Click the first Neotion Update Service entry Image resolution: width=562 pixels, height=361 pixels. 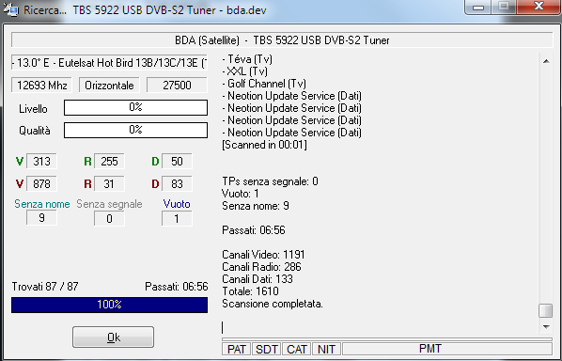tap(292, 96)
